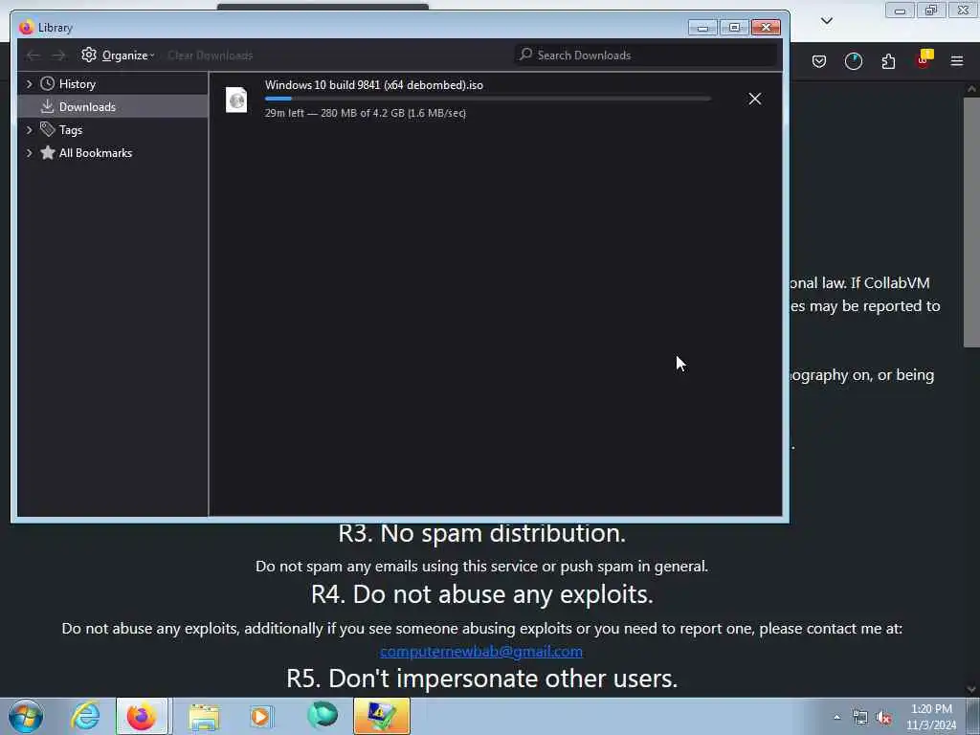Show hidden system tray icons
The height and width of the screenshot is (735, 980).
(x=836, y=718)
